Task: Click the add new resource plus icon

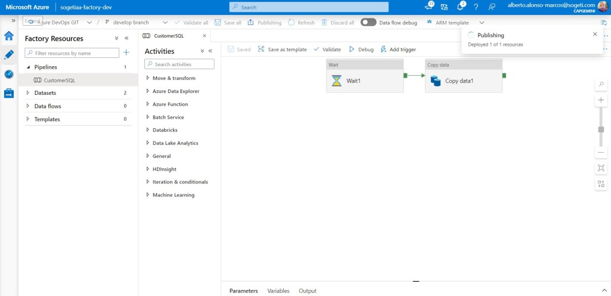Action: point(126,53)
